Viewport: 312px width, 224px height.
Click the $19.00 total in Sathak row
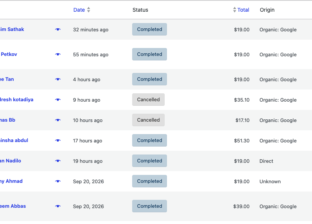coord(242,30)
